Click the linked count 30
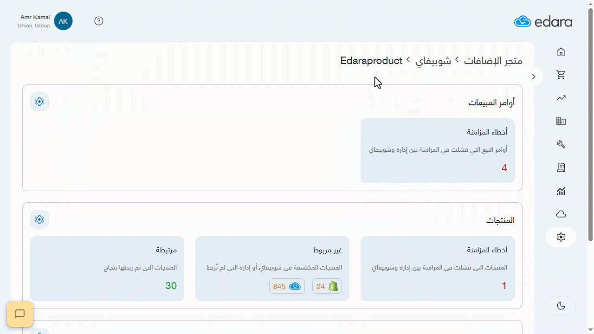The width and height of the screenshot is (594, 334). (171, 286)
